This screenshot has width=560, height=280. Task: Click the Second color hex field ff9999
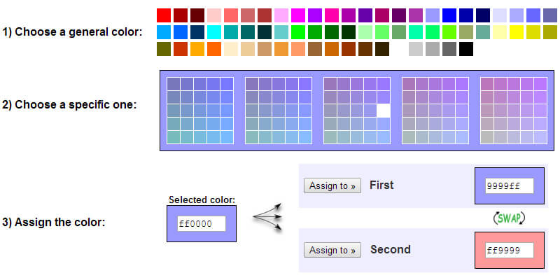509,250
